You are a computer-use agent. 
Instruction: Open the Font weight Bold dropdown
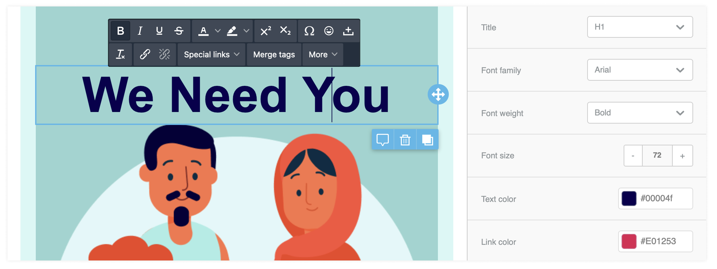(640, 113)
